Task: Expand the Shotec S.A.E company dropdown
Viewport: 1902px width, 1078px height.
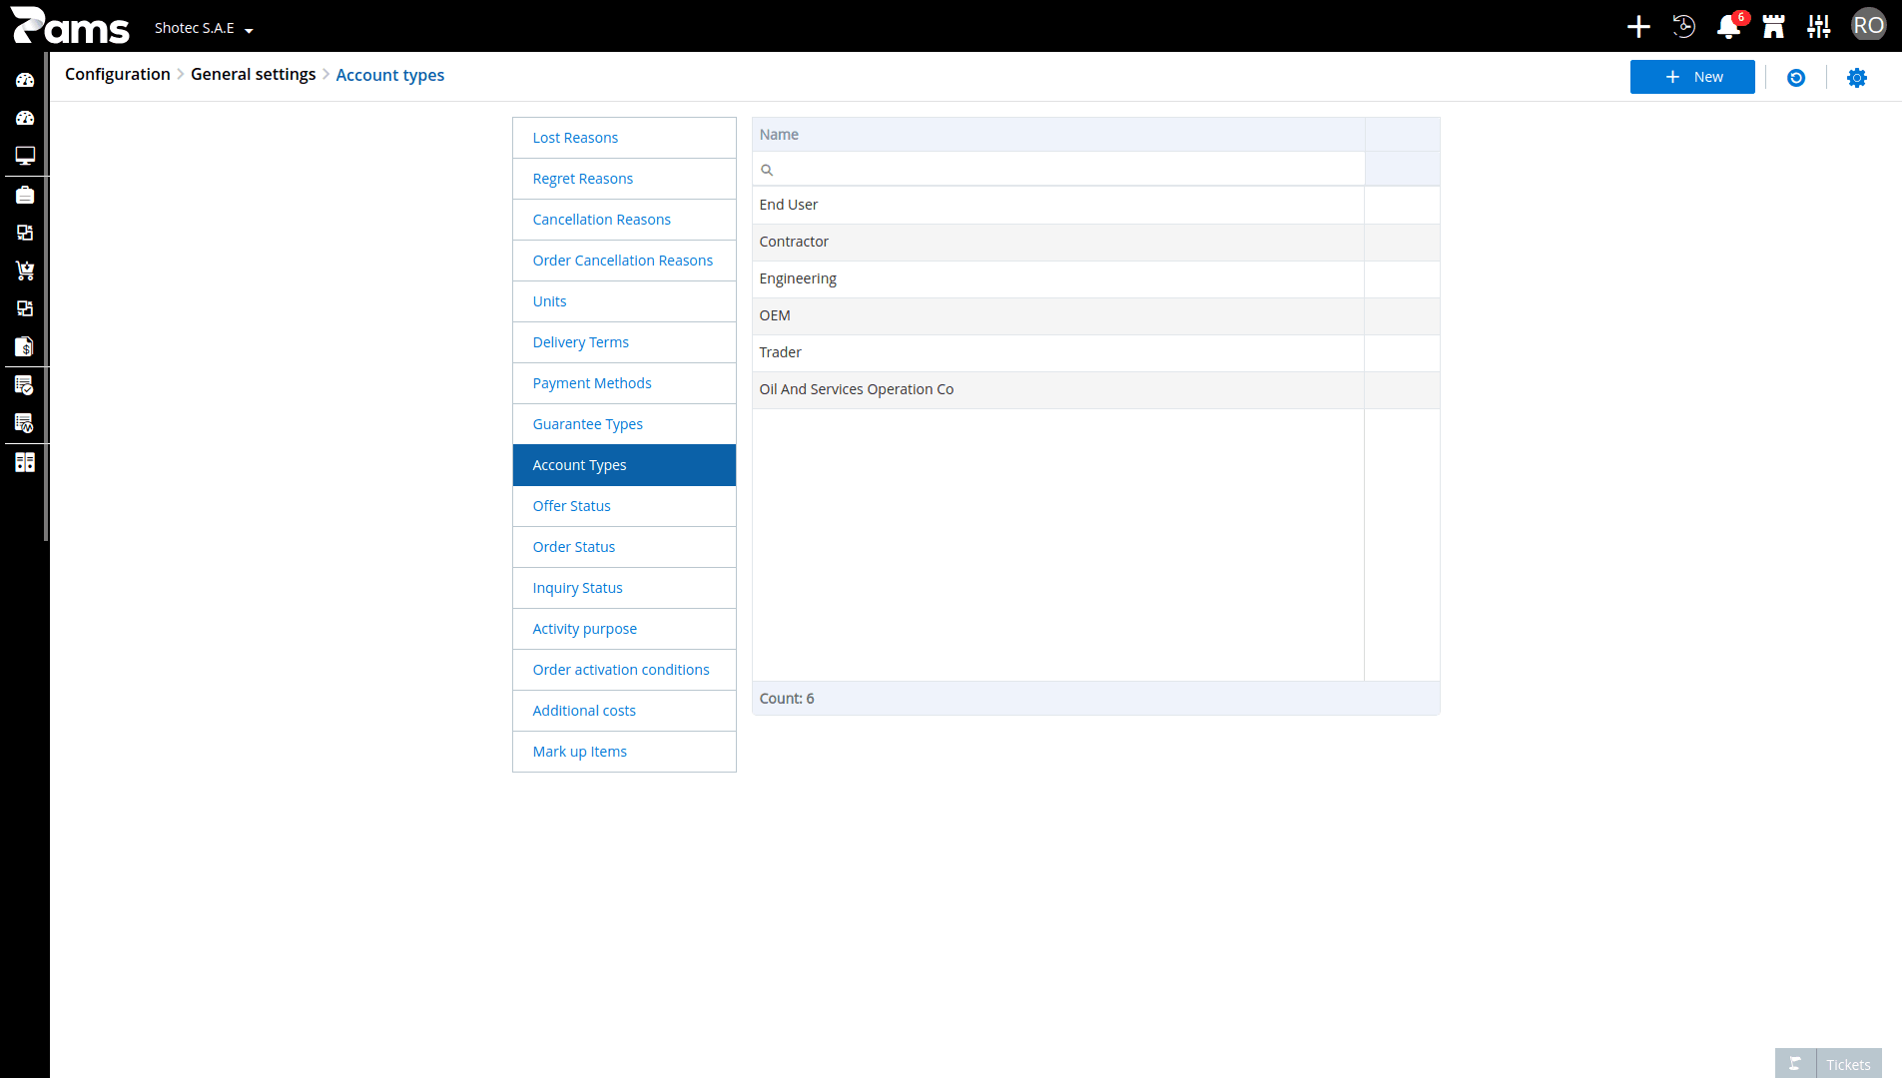Action: tap(204, 28)
